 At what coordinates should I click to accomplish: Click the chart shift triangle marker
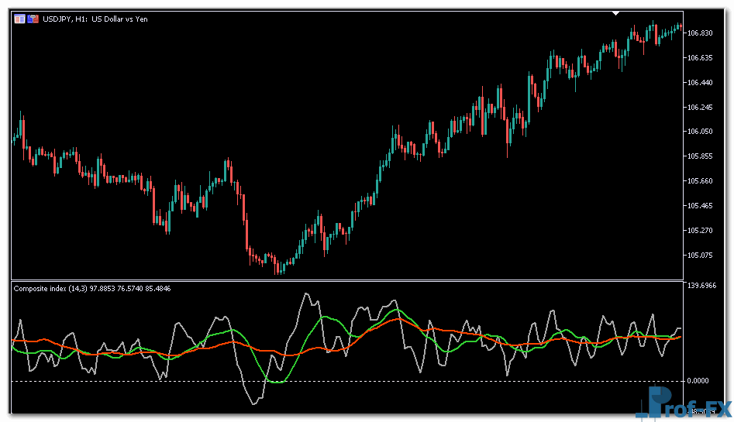pyautogui.click(x=615, y=13)
